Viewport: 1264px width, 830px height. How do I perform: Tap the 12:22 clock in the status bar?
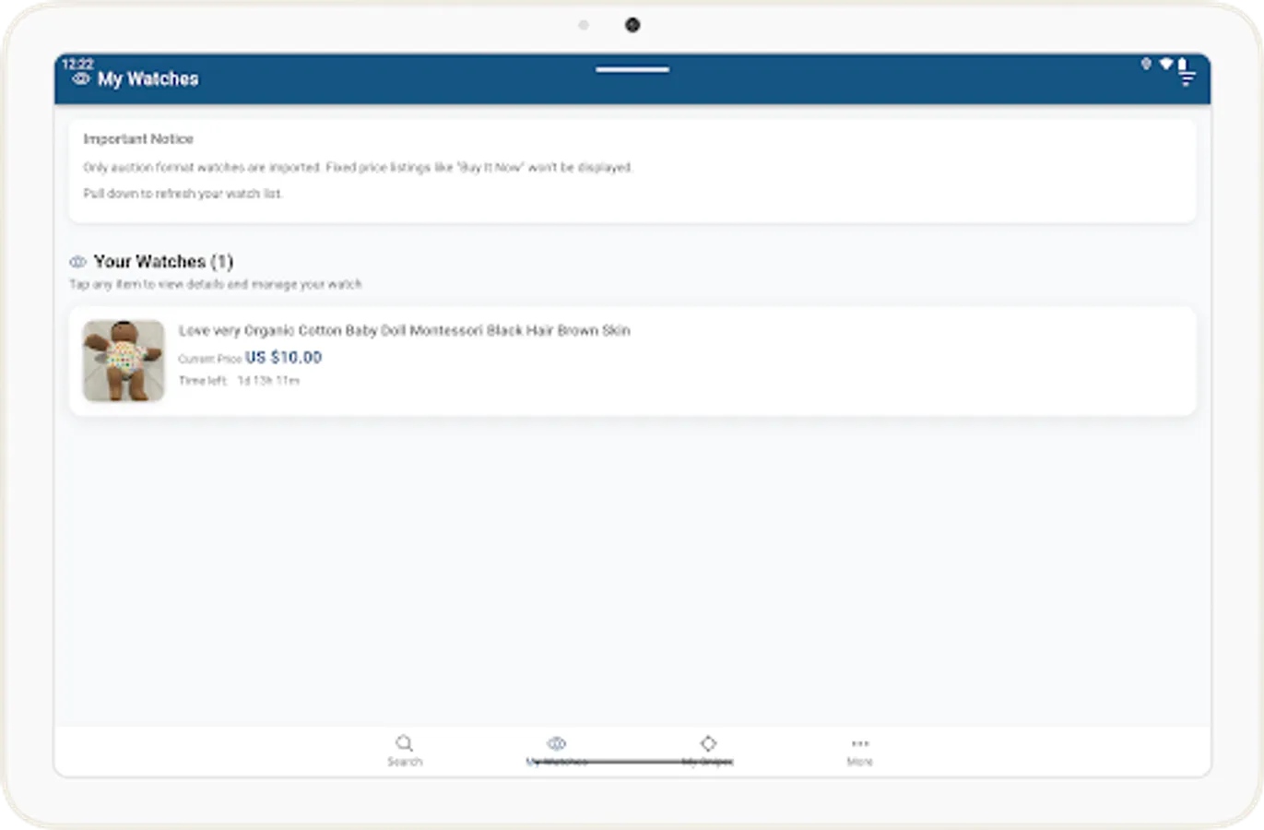click(x=77, y=65)
